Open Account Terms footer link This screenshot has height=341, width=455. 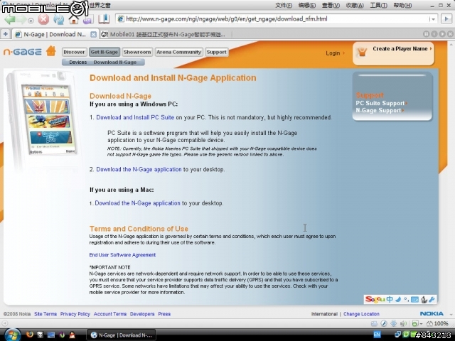tap(110, 314)
